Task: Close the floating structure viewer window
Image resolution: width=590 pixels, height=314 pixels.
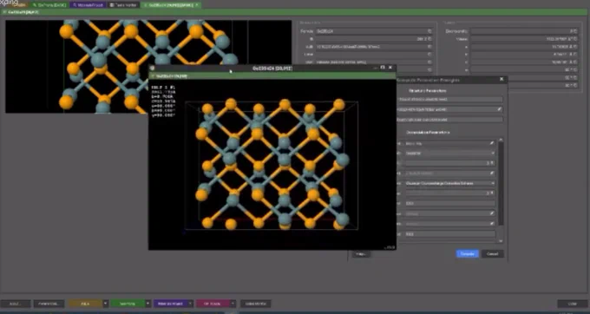Action: coord(390,68)
